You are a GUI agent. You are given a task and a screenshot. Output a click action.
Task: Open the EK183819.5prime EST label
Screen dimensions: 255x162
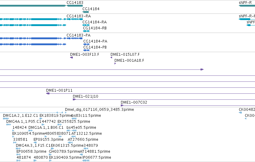[56, 116]
